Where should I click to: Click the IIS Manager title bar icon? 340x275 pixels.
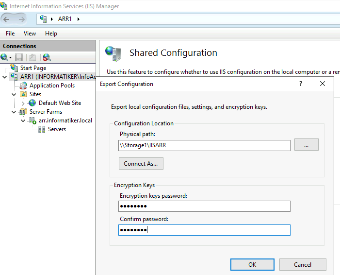point(3,5)
